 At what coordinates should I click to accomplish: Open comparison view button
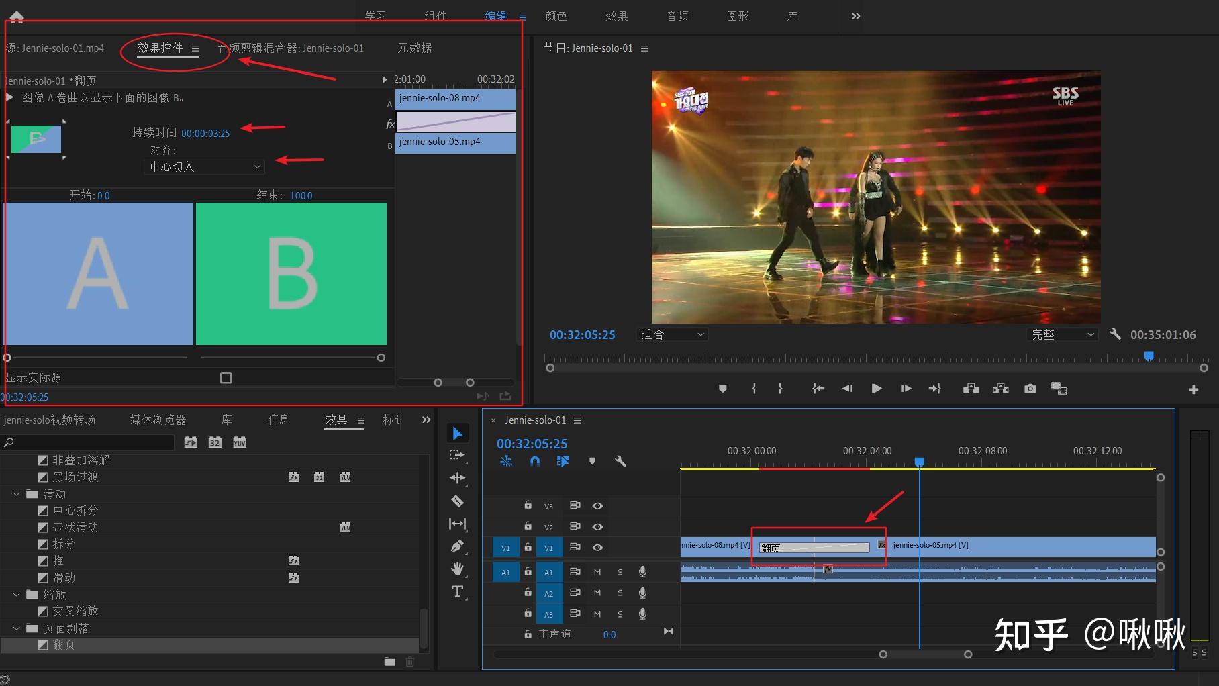(1059, 389)
